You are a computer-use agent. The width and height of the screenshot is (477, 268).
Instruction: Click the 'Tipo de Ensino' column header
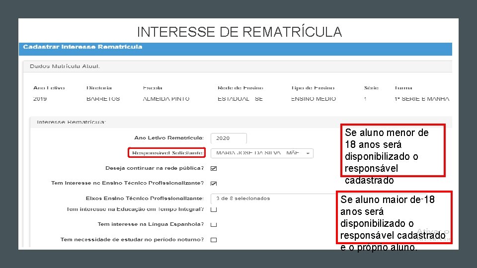point(313,88)
